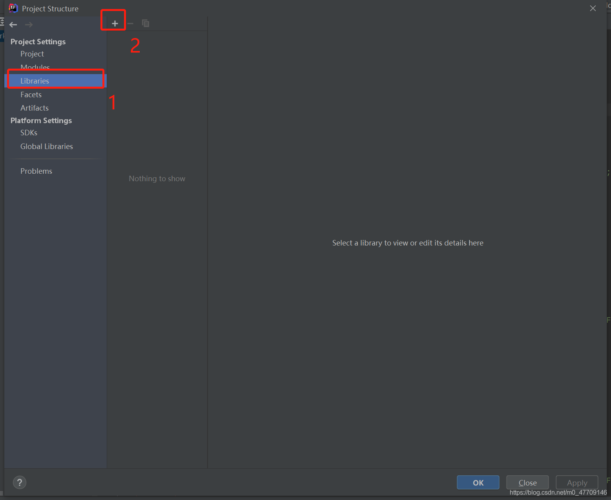Click the copy library icon

(x=146, y=24)
